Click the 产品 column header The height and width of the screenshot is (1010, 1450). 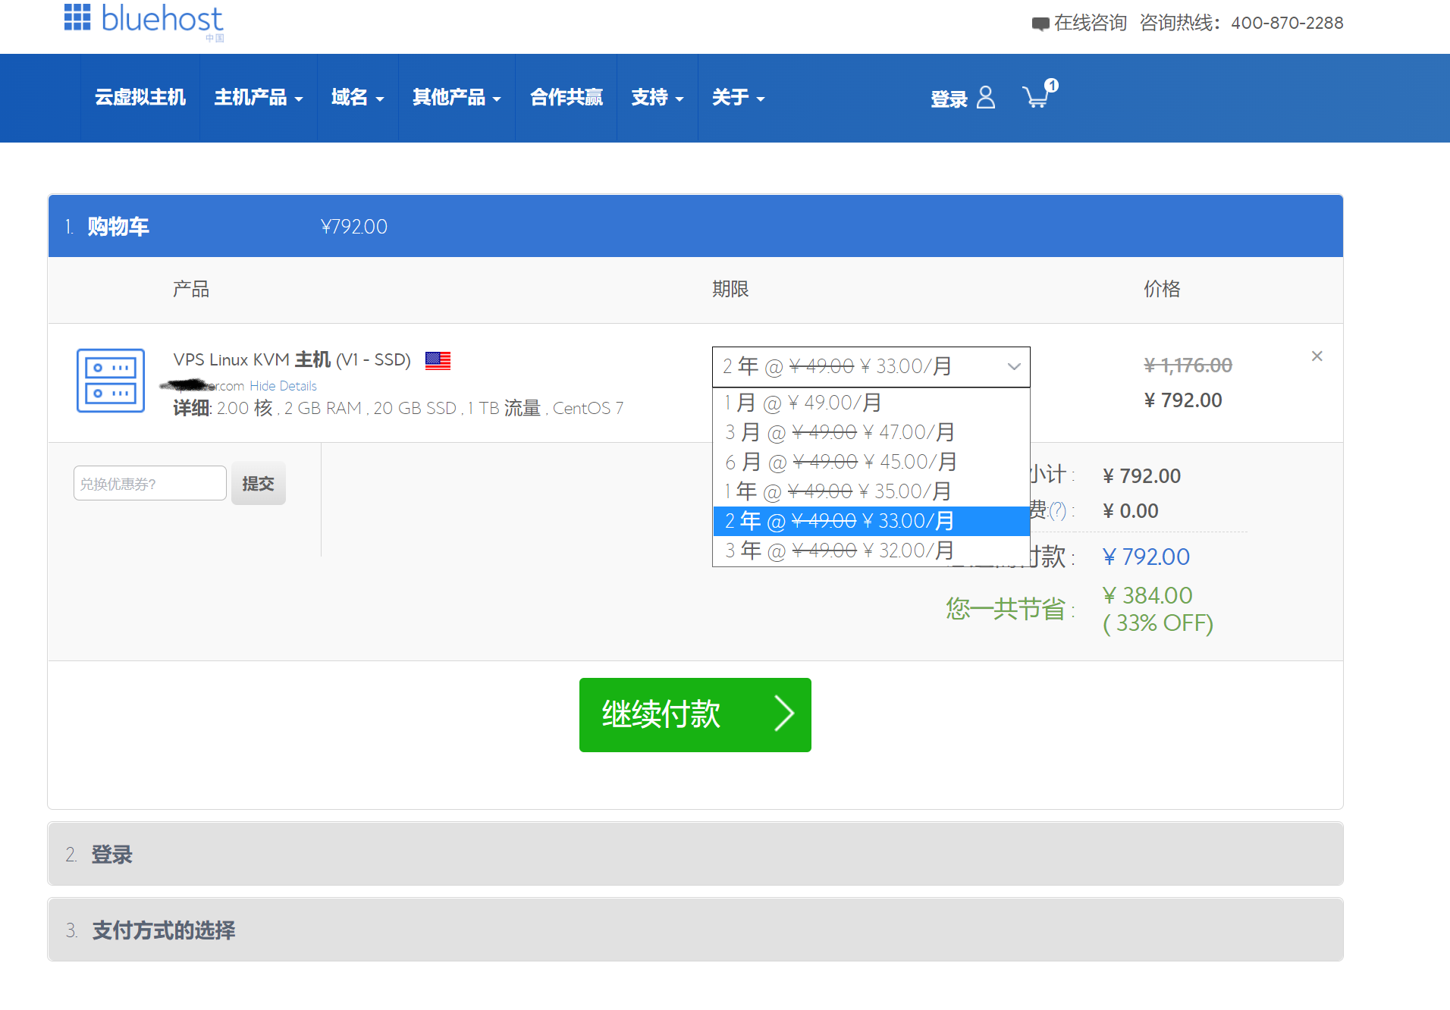[191, 289]
